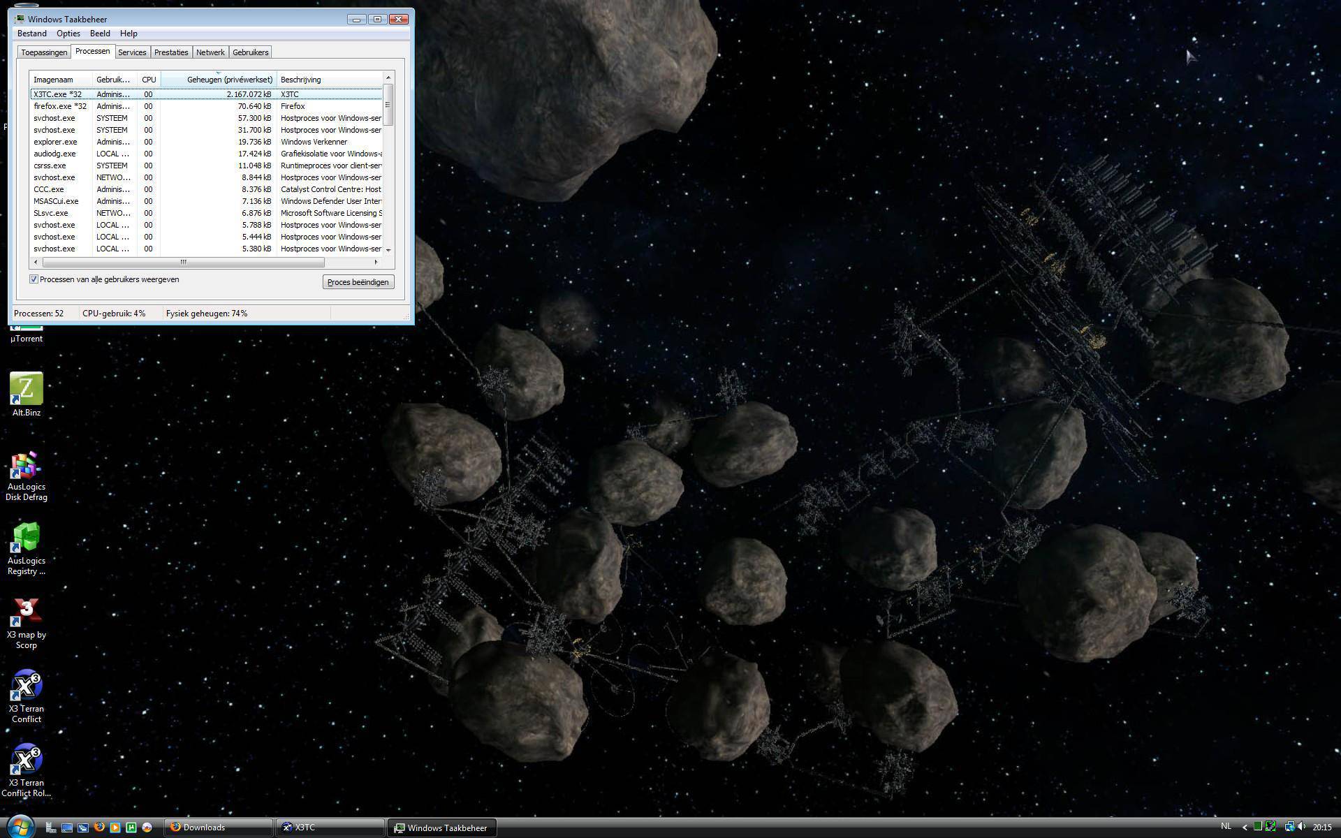This screenshot has height=838, width=1341.
Task: Select the firefox.exe *32 process row
Action: [206, 106]
